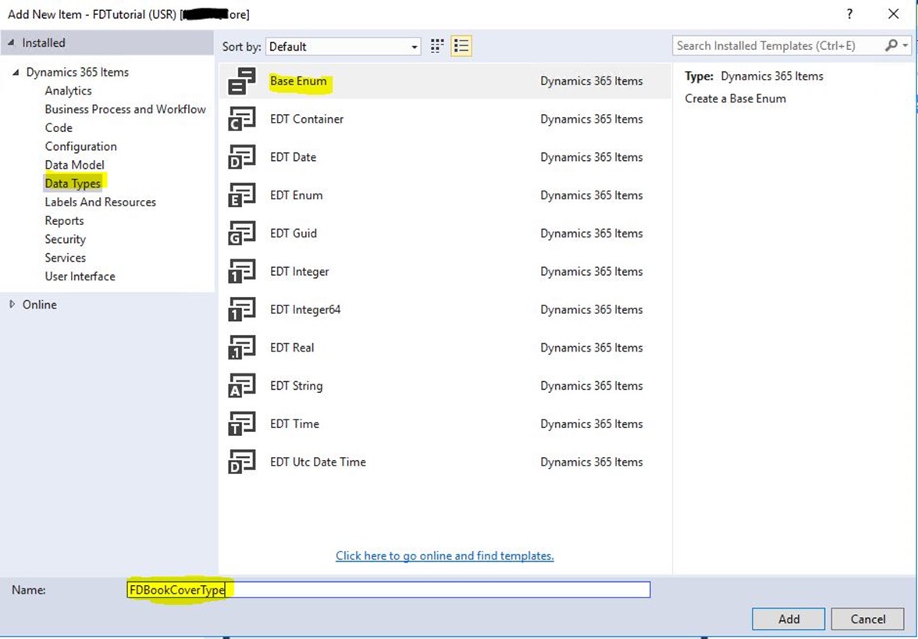Click the Add button
Screen dimensions: 918x639
tap(788, 619)
